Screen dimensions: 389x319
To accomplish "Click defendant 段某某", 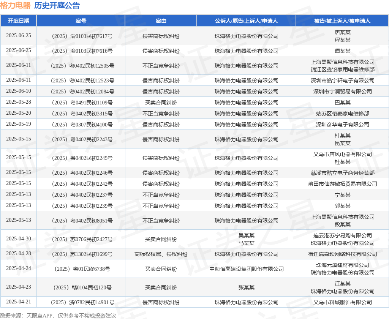I will [342, 224].
